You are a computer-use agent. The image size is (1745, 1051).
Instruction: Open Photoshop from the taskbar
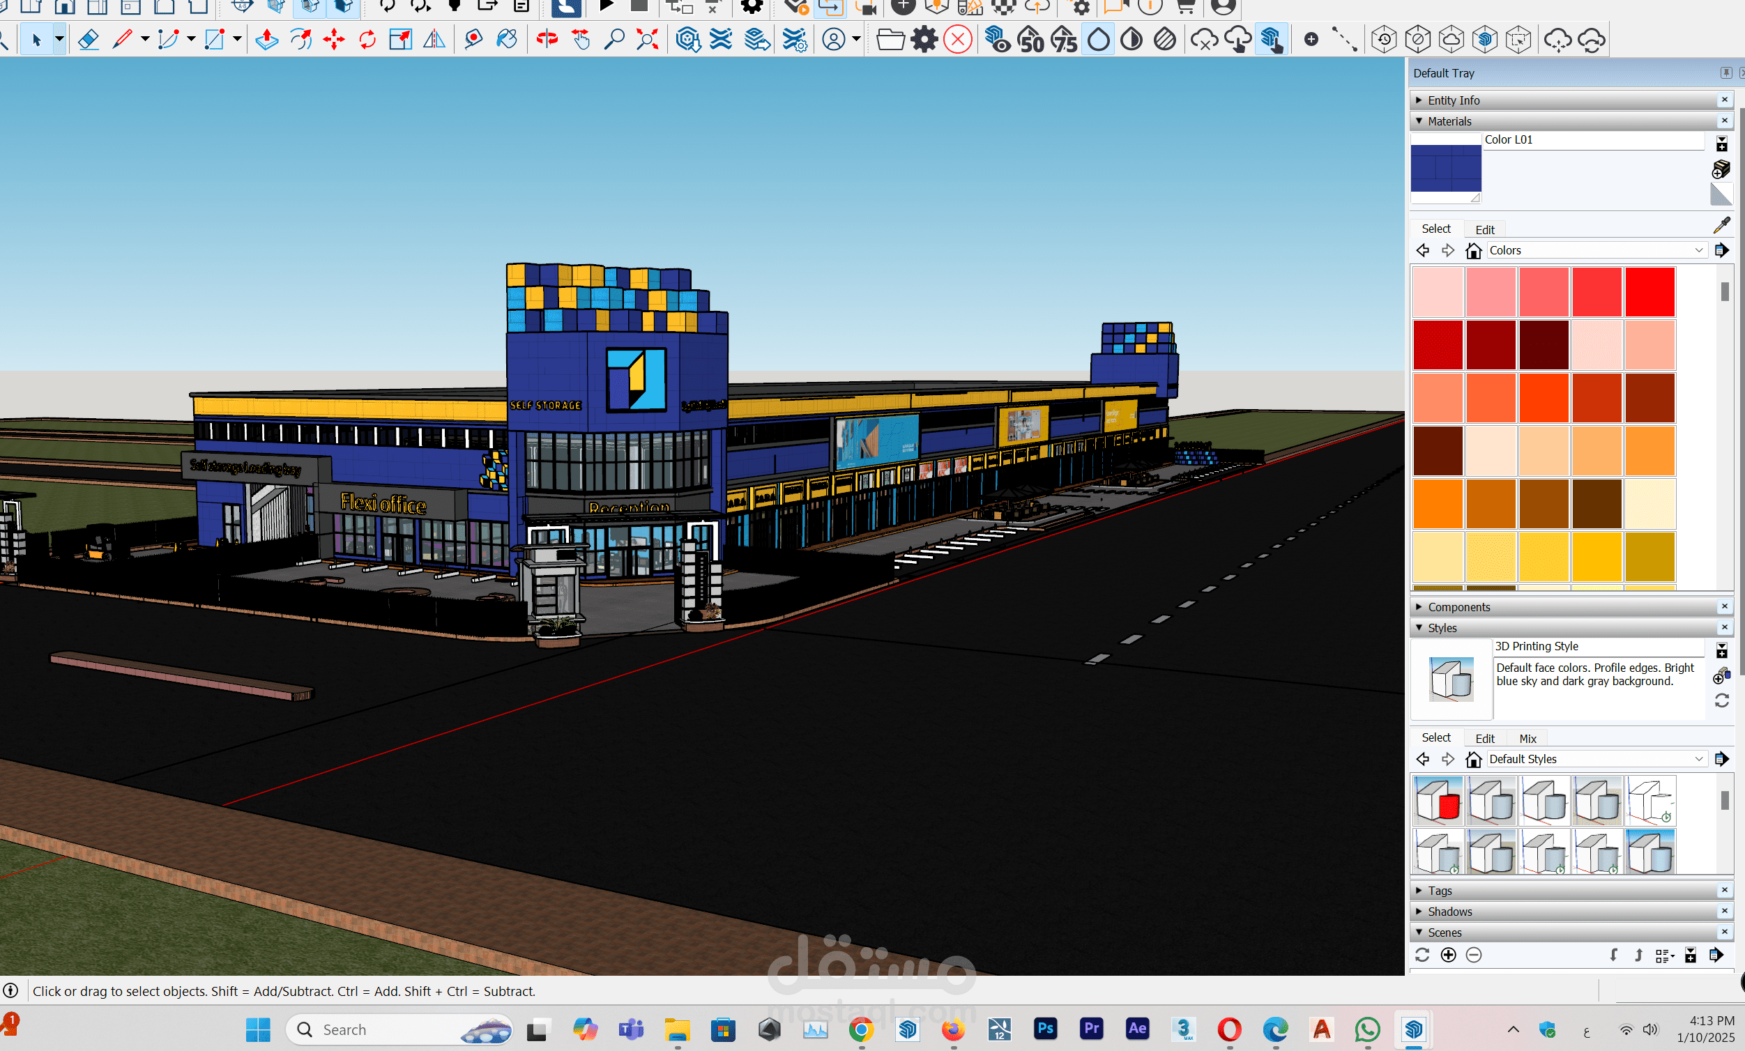[x=1045, y=1029]
